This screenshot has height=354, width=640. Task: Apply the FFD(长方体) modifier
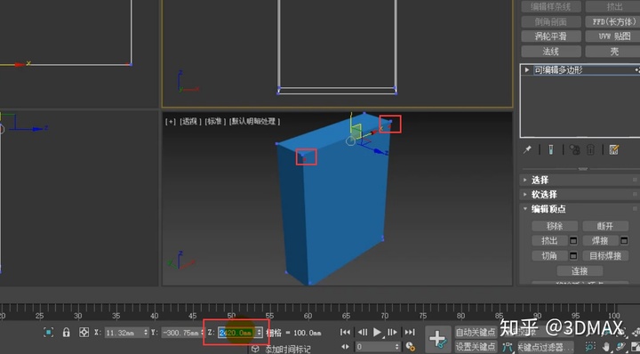[612, 21]
